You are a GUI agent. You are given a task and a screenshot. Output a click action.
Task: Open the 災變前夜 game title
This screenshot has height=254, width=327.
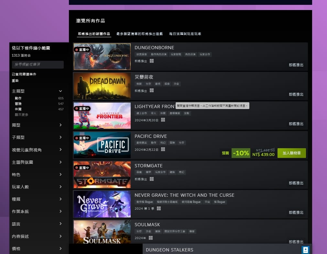[144, 77]
